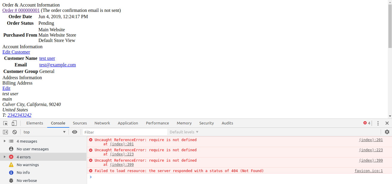Activate the inspect element picker icon
392x184 pixels.
click(x=5, y=123)
